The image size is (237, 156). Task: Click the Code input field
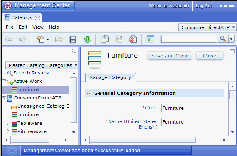pyautogui.click(x=195, y=108)
